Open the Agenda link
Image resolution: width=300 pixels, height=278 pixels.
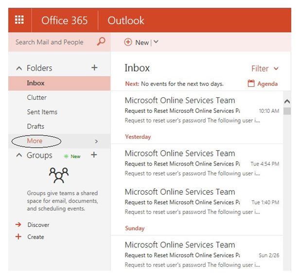point(267,84)
